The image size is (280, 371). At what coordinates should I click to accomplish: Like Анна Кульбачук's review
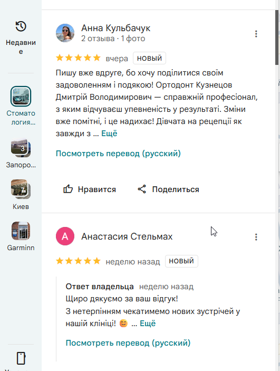[x=90, y=189]
